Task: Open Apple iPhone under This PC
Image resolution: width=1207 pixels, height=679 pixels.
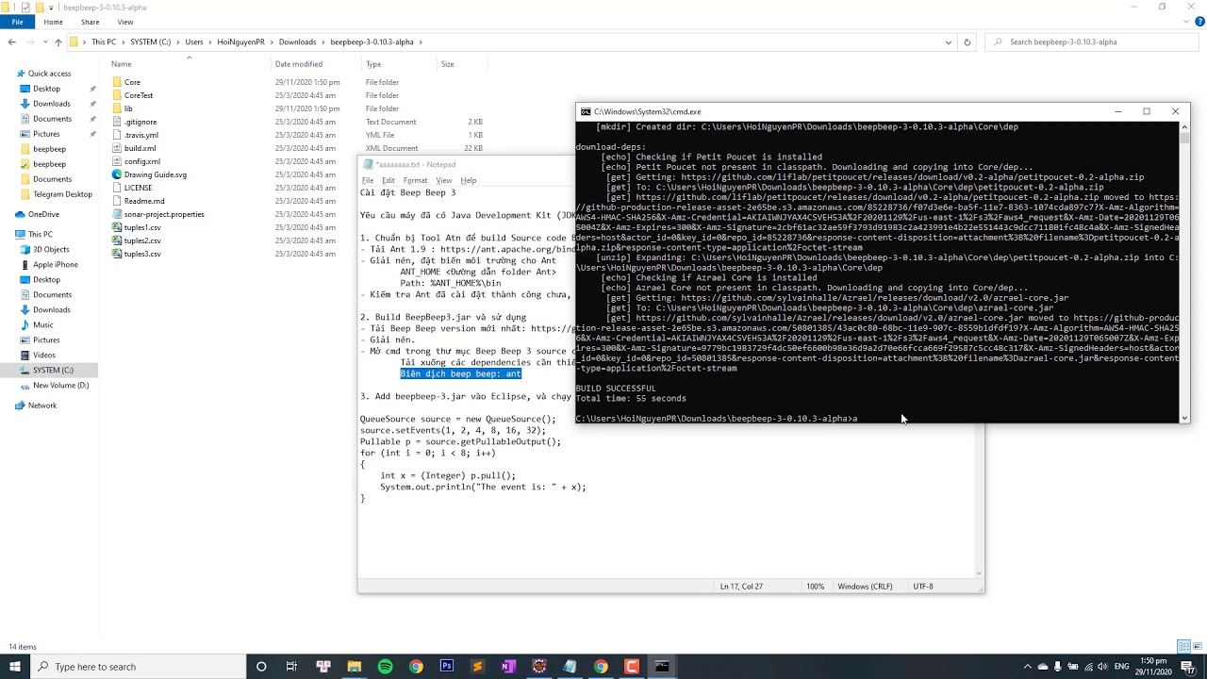Action: [56, 265]
